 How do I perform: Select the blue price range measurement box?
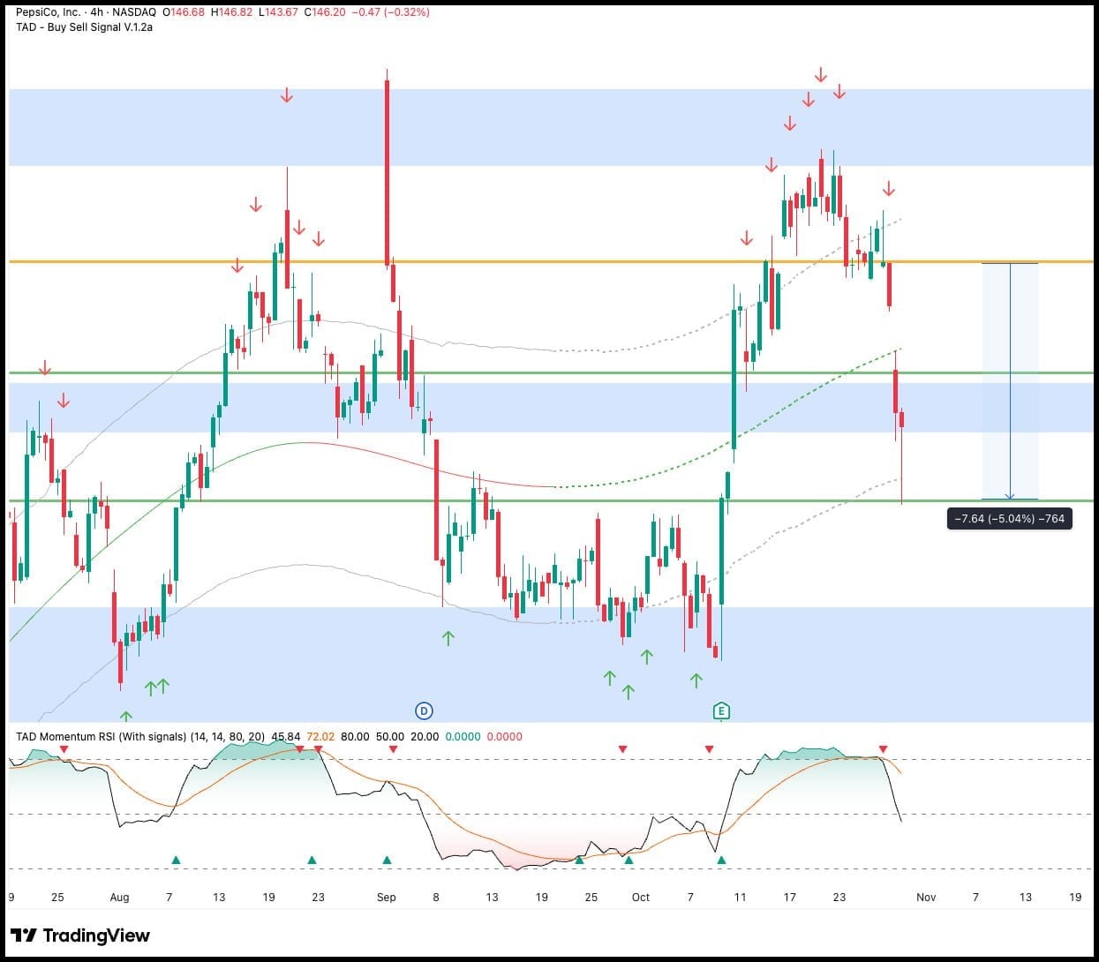point(1010,381)
